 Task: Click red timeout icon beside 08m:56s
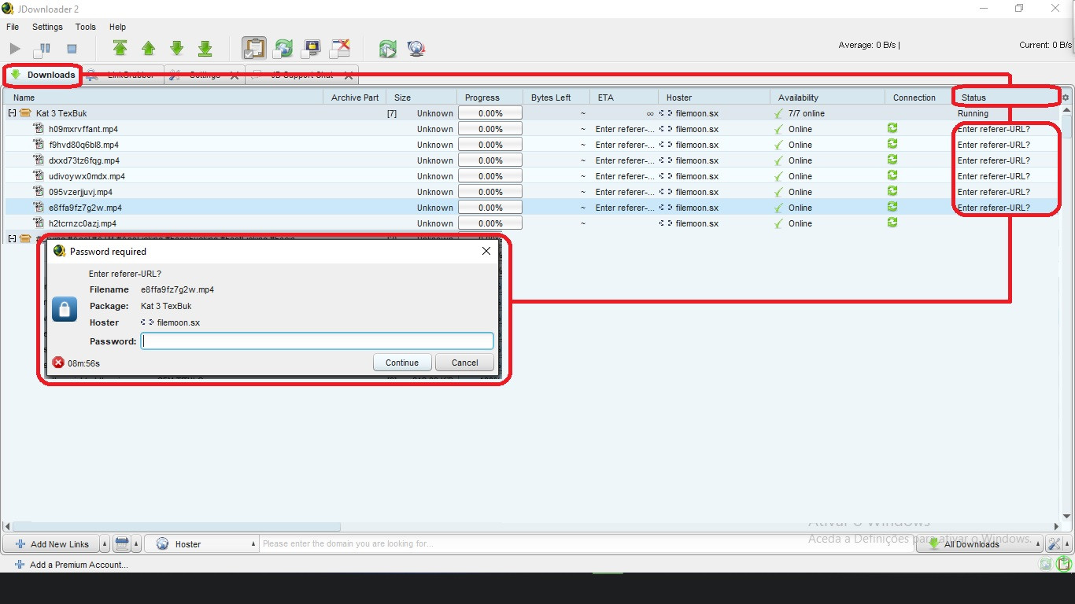(58, 363)
